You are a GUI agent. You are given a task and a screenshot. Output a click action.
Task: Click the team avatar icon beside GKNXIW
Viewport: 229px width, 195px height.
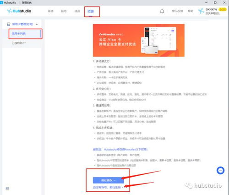201,11
